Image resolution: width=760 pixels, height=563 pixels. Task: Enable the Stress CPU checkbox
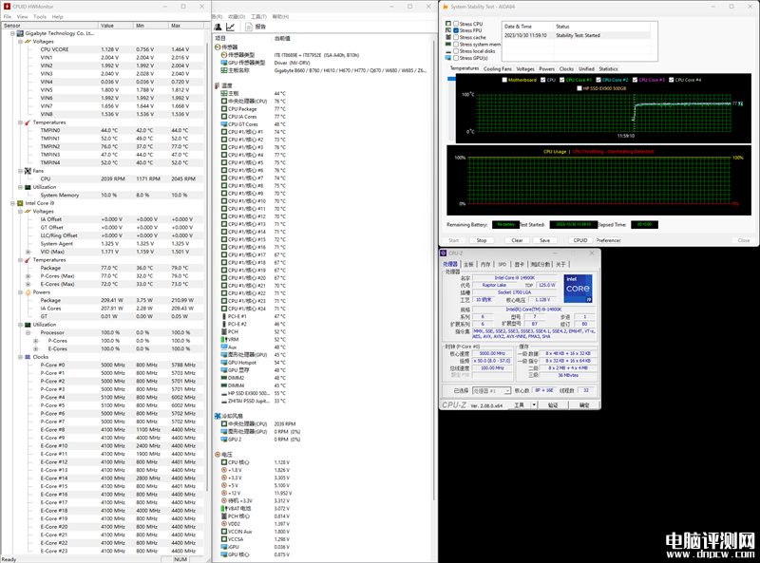(x=456, y=23)
